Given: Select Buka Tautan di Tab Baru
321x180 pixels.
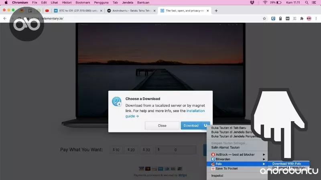Looking at the screenshot, I should (x=229, y=128).
